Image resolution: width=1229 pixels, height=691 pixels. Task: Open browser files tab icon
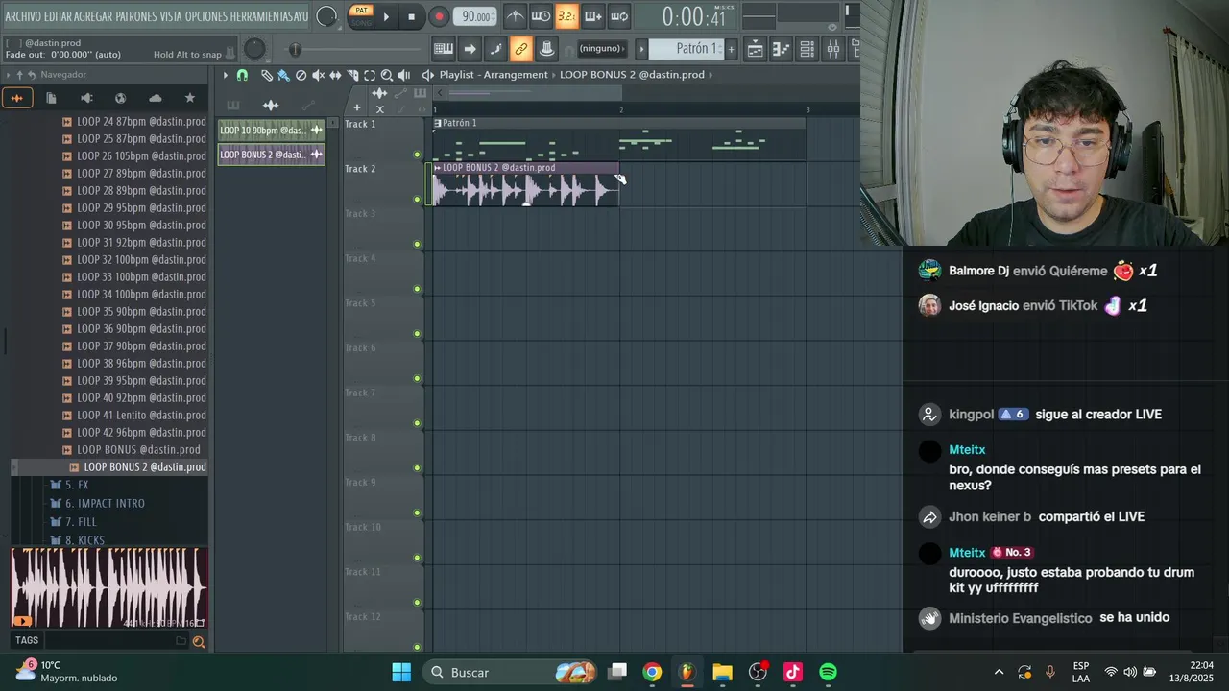click(51, 98)
